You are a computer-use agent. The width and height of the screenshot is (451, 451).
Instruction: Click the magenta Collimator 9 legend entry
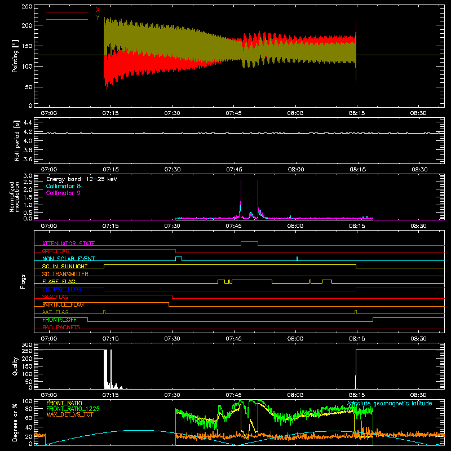[63, 193]
